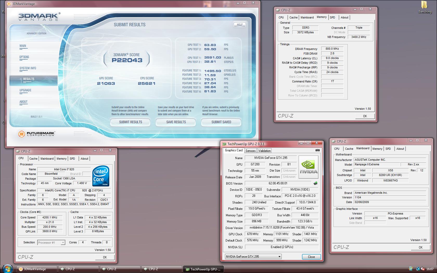Click the 3DMark score P22043
437x273 pixels.
(127, 60)
